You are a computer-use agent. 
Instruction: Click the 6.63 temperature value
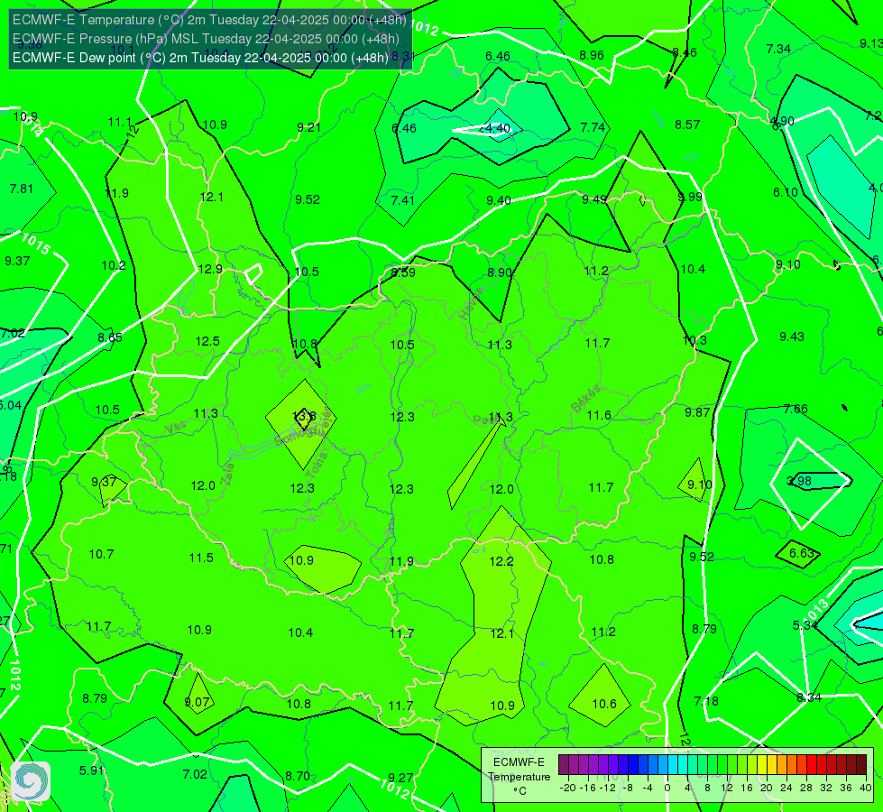(x=801, y=553)
